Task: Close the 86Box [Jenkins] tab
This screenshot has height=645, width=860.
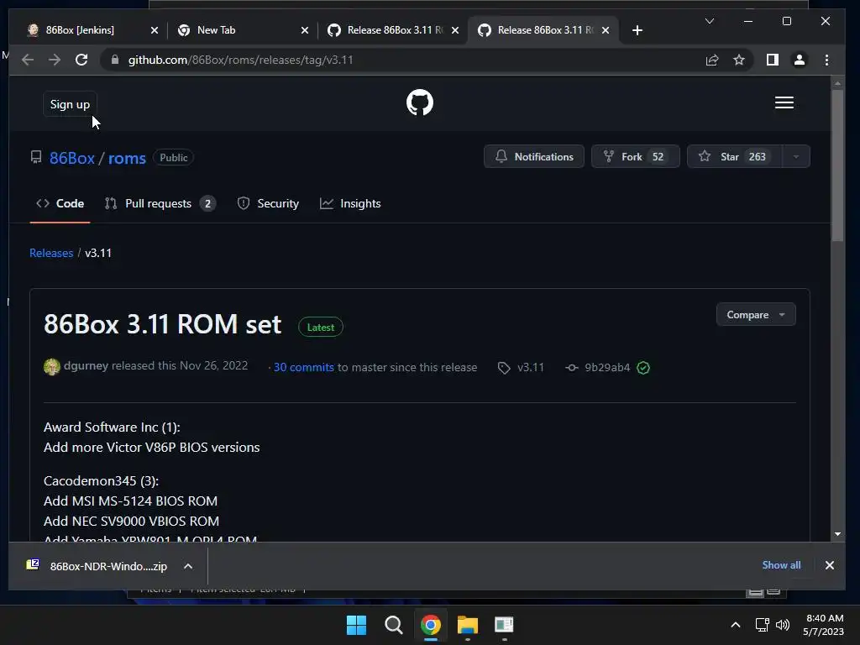Action: [155, 30]
